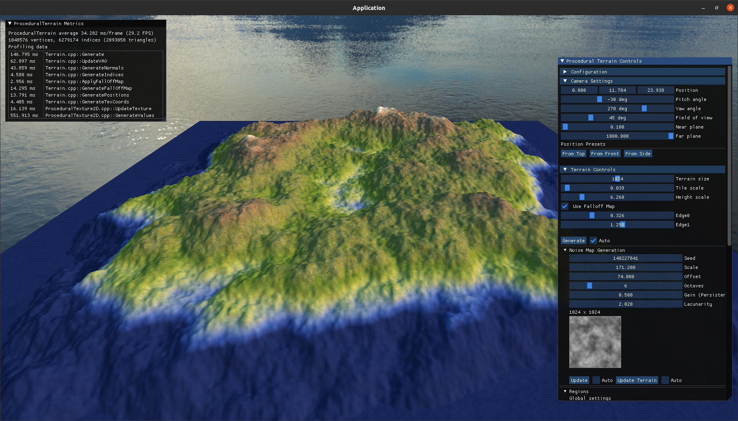Collapse the Regions tree node
Image resolution: width=738 pixels, height=421 pixels.
coord(565,391)
